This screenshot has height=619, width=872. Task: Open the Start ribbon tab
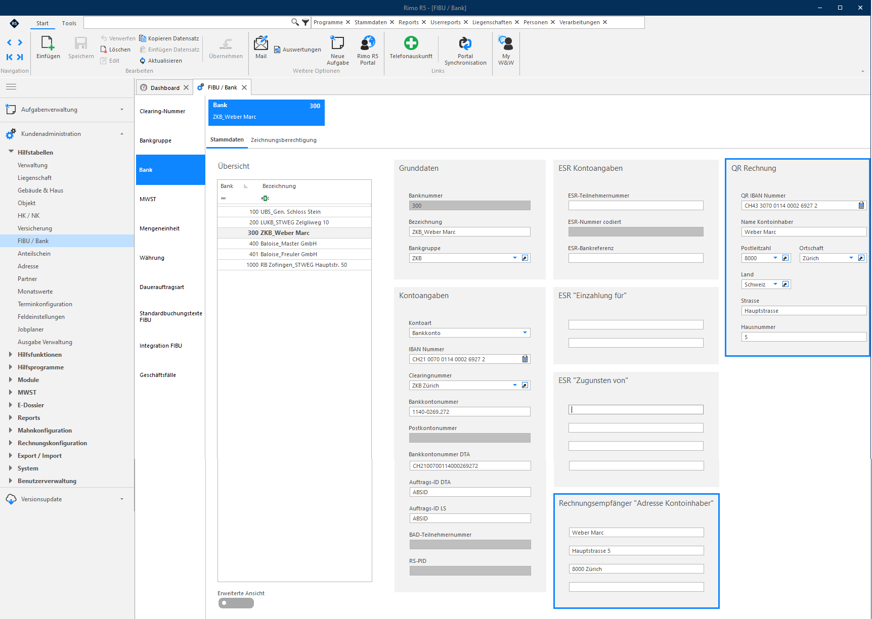42,23
